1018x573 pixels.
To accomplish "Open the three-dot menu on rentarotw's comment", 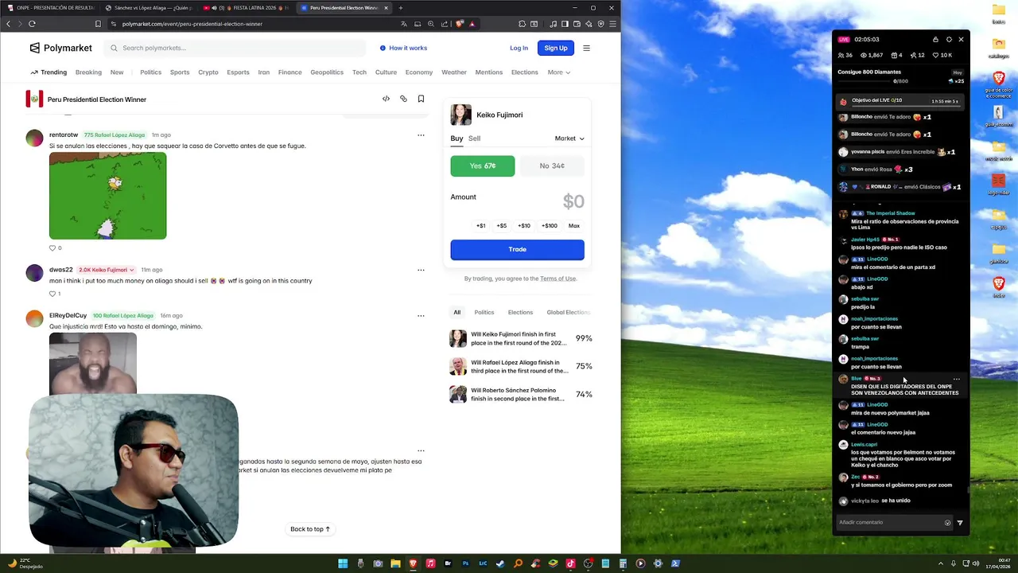I will (421, 134).
